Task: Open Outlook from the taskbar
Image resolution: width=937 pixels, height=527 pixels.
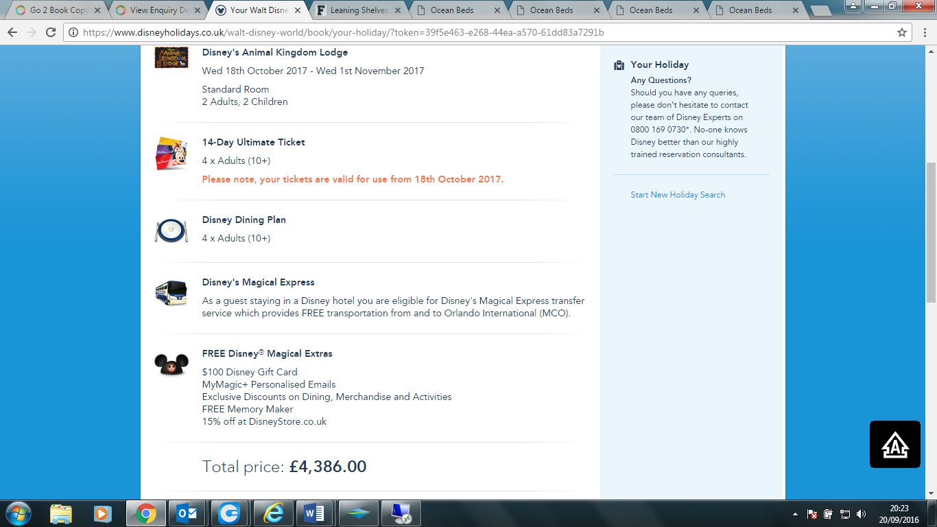Action: (187, 513)
